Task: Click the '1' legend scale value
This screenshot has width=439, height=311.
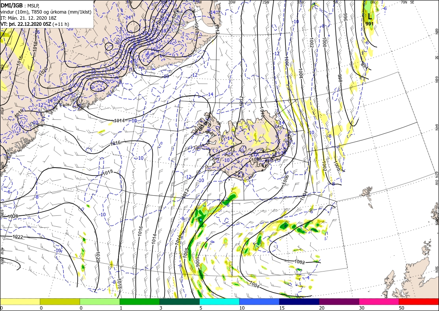Action: pos(121,308)
